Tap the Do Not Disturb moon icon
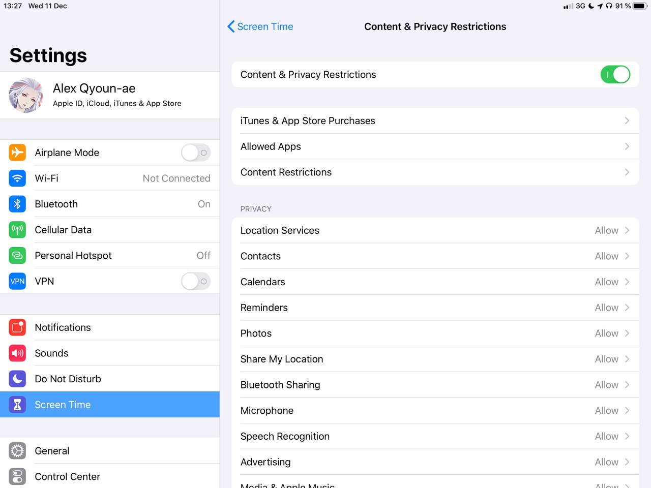Screen dimensions: 651x488 point(17,379)
